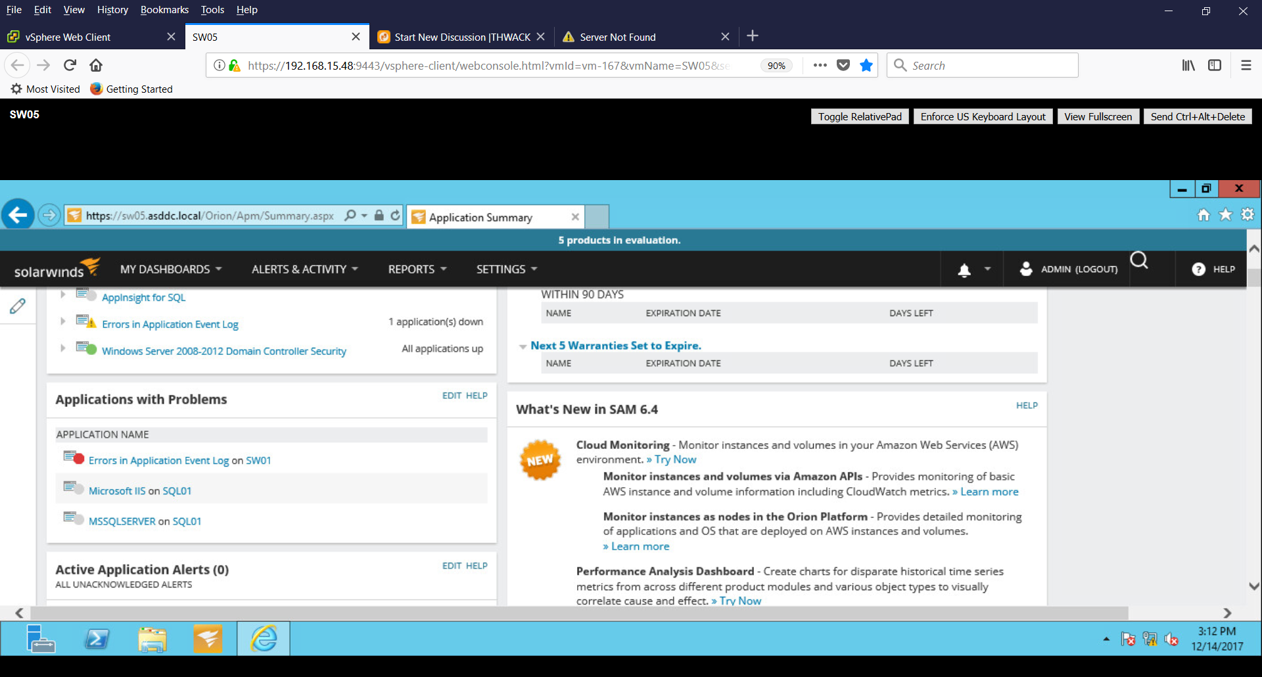Toggle Firefox sidebar view

[1215, 65]
